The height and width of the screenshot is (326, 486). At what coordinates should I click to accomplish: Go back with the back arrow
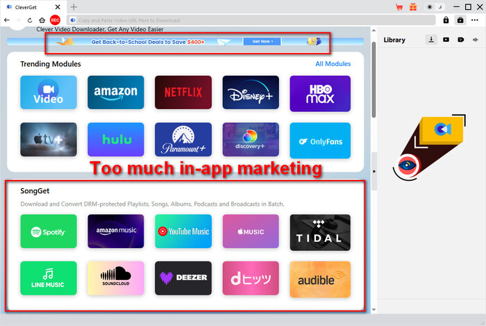click(7, 20)
